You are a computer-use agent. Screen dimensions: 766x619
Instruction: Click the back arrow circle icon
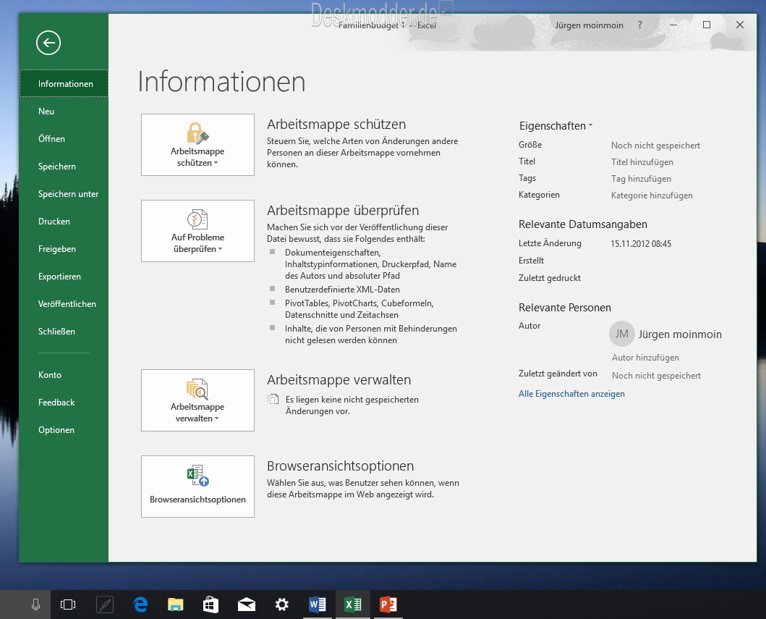click(x=48, y=43)
